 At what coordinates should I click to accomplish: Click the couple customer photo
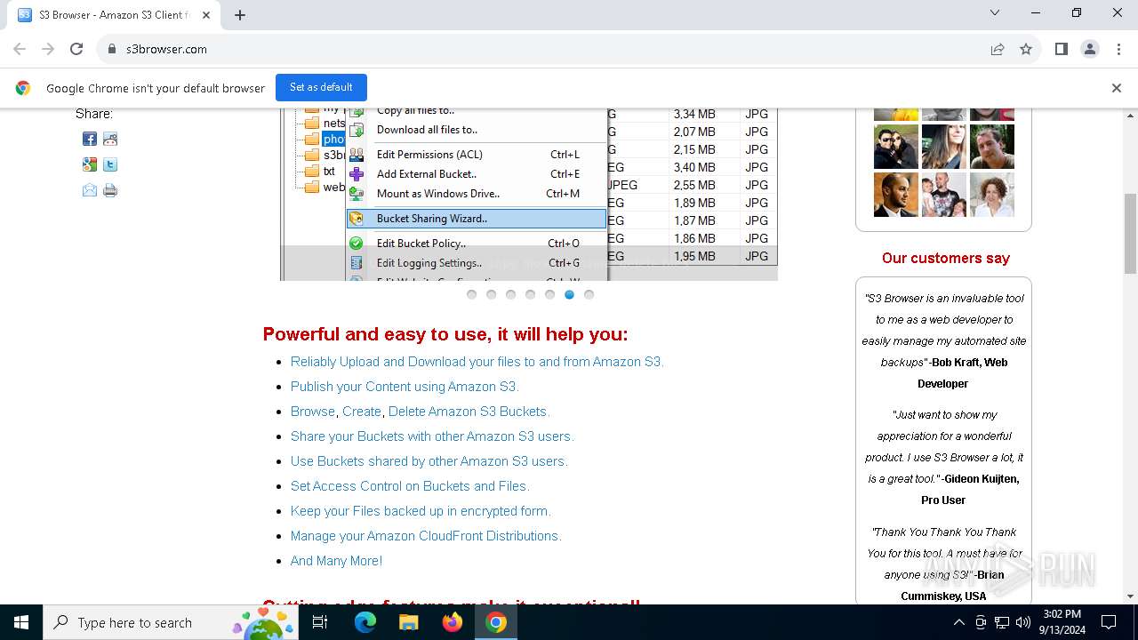pos(896,147)
